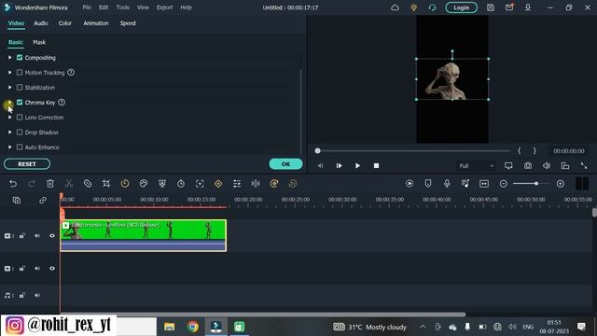Image resolution: width=597 pixels, height=336 pixels.
Task: Expand the Compositing section arrow
Action: coord(10,58)
